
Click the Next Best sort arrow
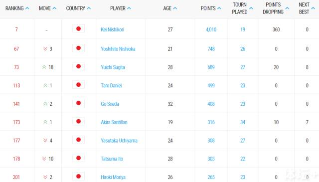[313, 8]
